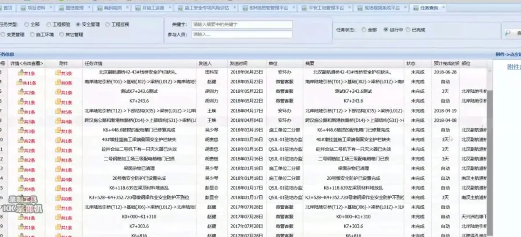Open details icon for 梁面杂物已清理 row
The height and width of the screenshot is (237, 521).
pos(20,169)
